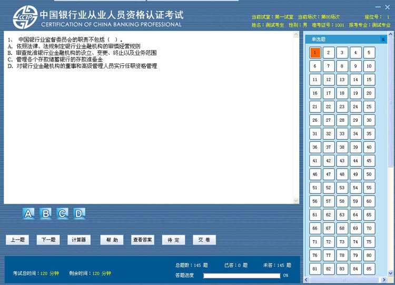Jump to question 31

[315, 134]
